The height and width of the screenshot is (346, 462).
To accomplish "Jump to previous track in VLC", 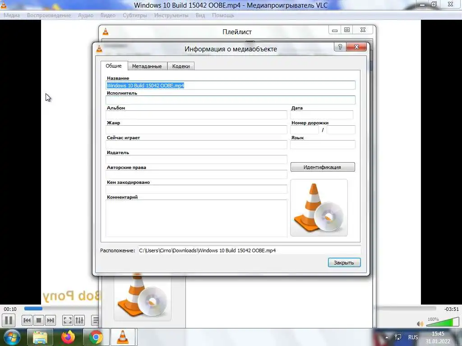I will (27, 320).
